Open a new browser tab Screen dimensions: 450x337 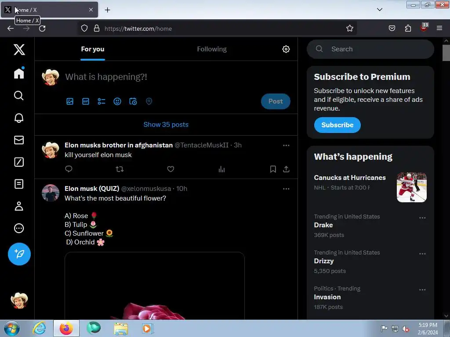107,10
